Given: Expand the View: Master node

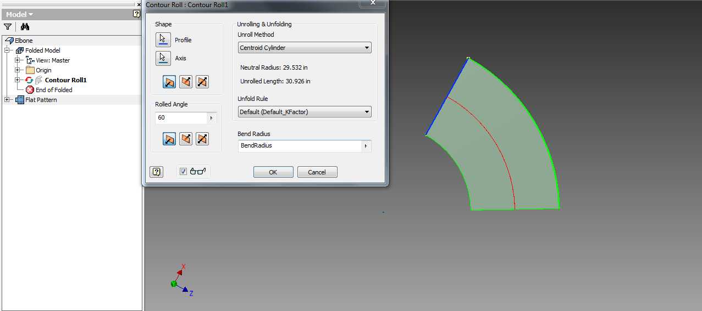Looking at the screenshot, I should 18,60.
